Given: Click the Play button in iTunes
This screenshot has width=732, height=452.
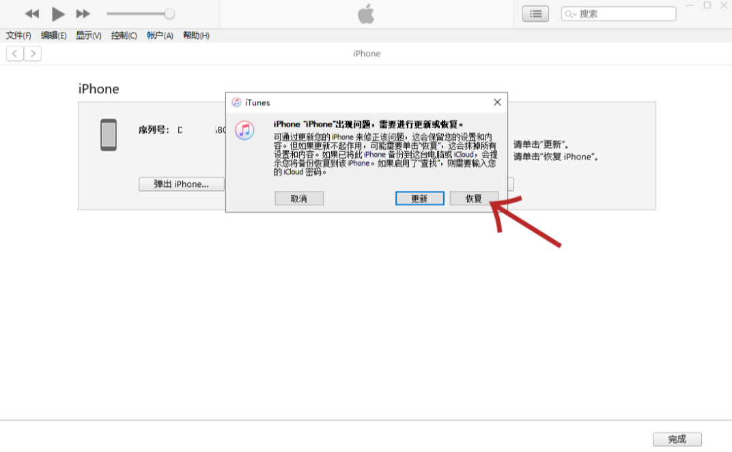Looking at the screenshot, I should (57, 14).
